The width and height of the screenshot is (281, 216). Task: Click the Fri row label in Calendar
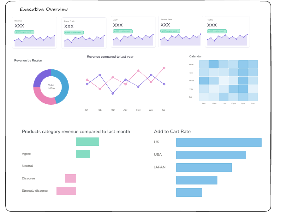190,97
